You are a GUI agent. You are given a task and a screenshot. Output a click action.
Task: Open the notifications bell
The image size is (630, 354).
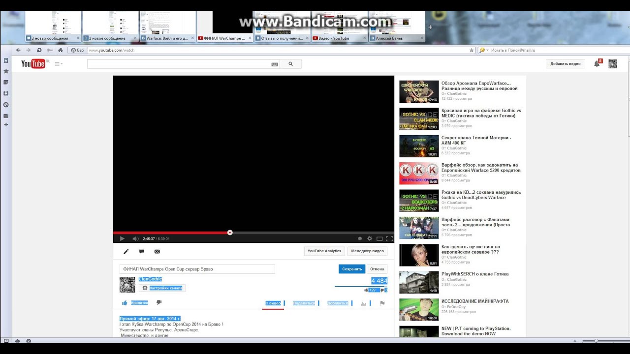(x=597, y=63)
